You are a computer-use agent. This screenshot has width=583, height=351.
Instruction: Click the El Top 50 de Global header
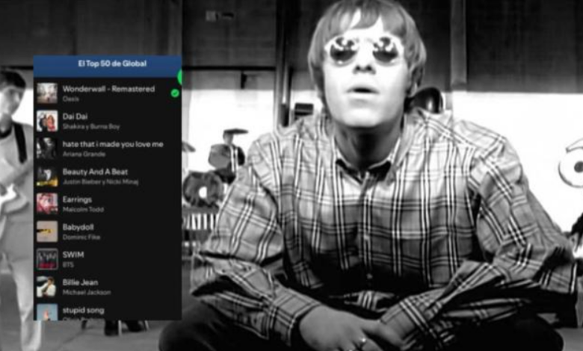coord(112,63)
